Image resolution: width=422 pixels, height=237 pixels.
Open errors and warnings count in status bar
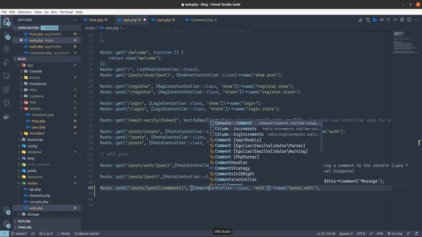(x=45, y=234)
